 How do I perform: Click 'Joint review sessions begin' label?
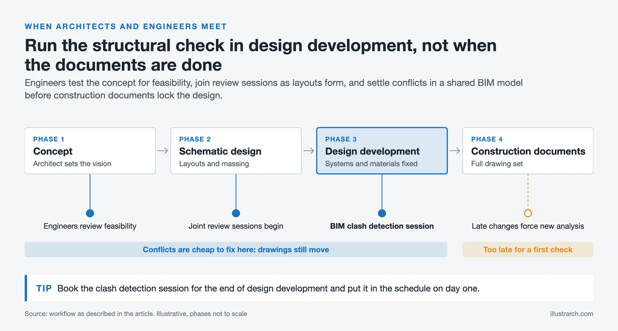tap(236, 226)
